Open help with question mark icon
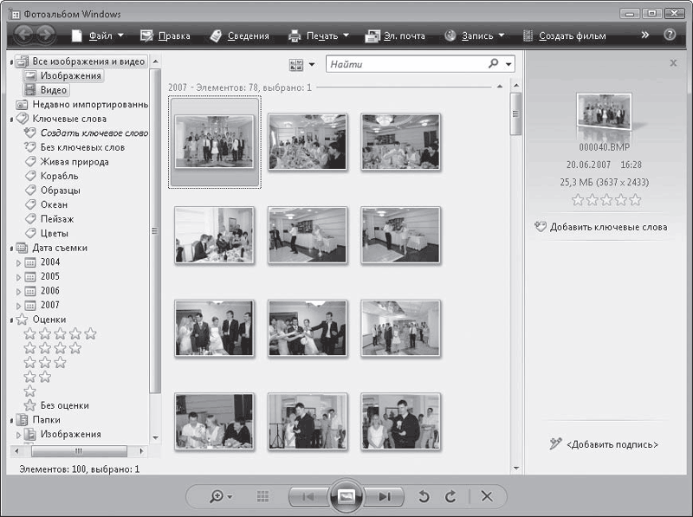The image size is (693, 517). tap(670, 36)
